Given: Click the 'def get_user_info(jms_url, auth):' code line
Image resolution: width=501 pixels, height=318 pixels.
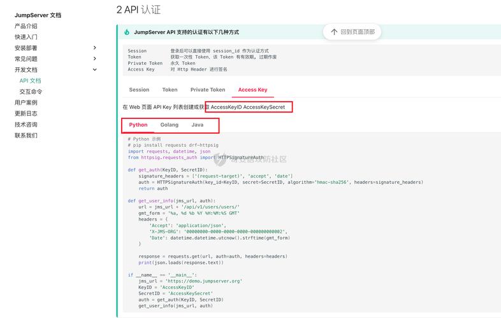Looking at the screenshot, I should click(171, 200).
